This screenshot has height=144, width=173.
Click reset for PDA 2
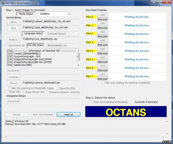coord(102,32)
